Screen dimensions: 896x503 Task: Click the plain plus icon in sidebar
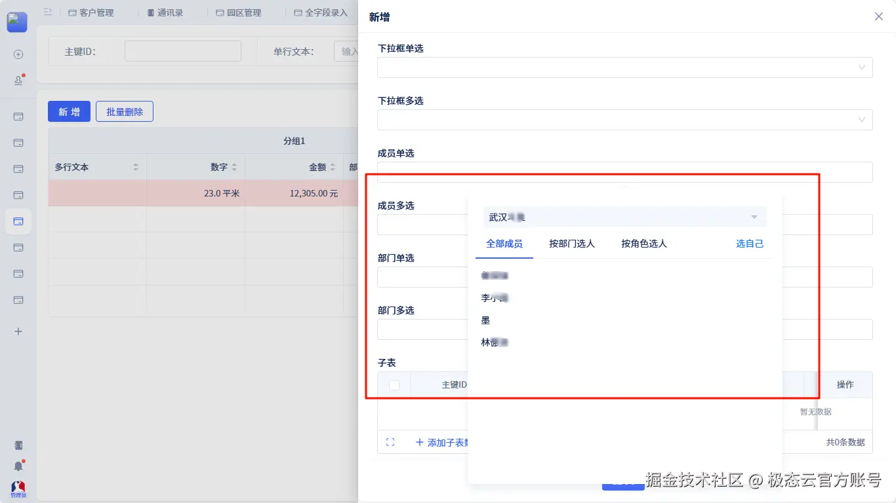tap(18, 331)
